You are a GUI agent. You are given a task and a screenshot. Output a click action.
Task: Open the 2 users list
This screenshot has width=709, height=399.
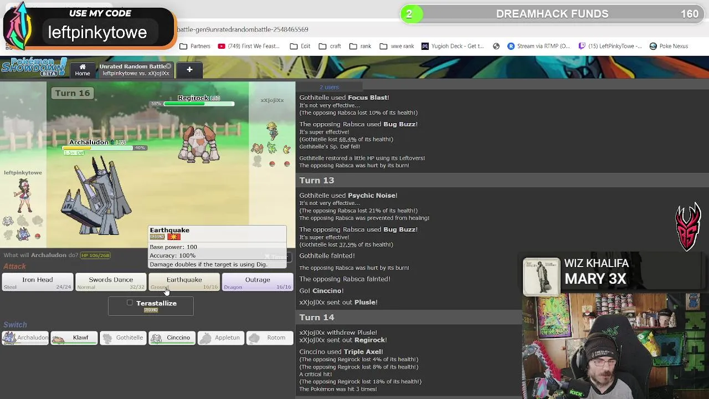pos(329,87)
